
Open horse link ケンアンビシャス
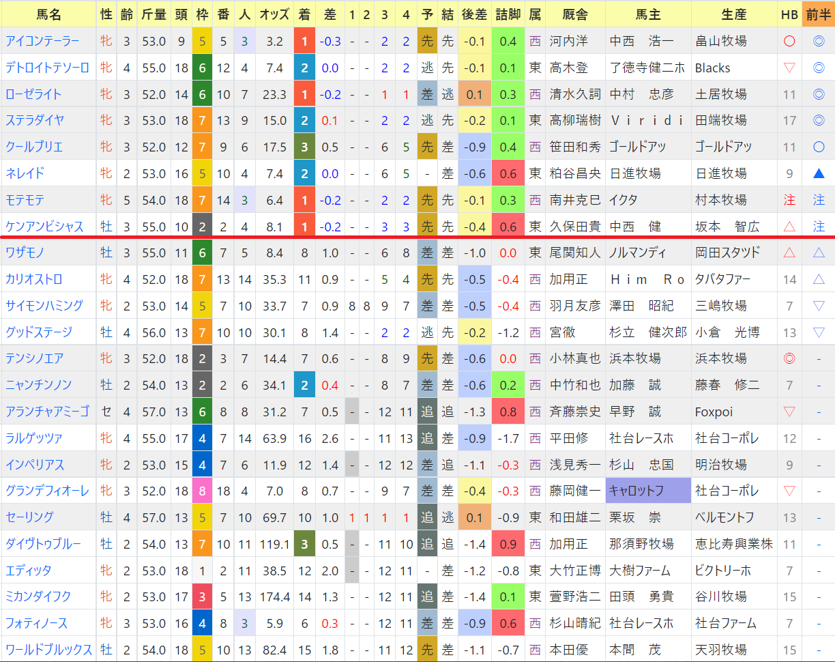click(44, 227)
